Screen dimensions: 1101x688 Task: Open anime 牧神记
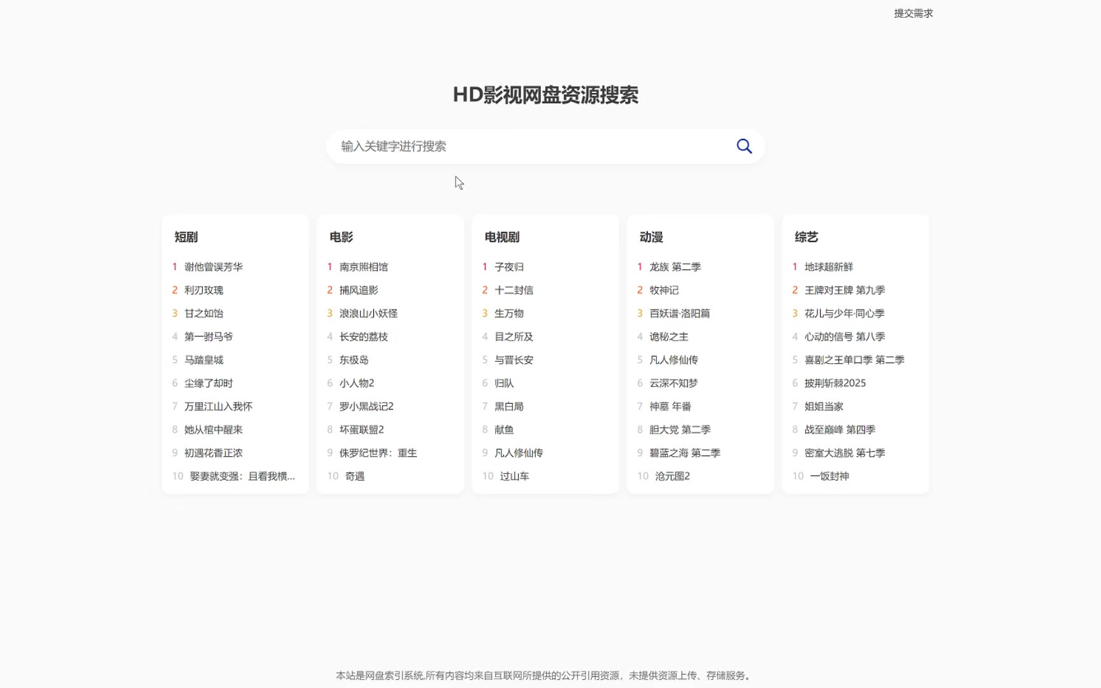point(664,290)
